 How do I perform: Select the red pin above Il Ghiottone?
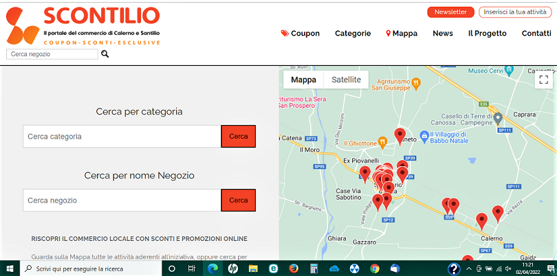400,136
